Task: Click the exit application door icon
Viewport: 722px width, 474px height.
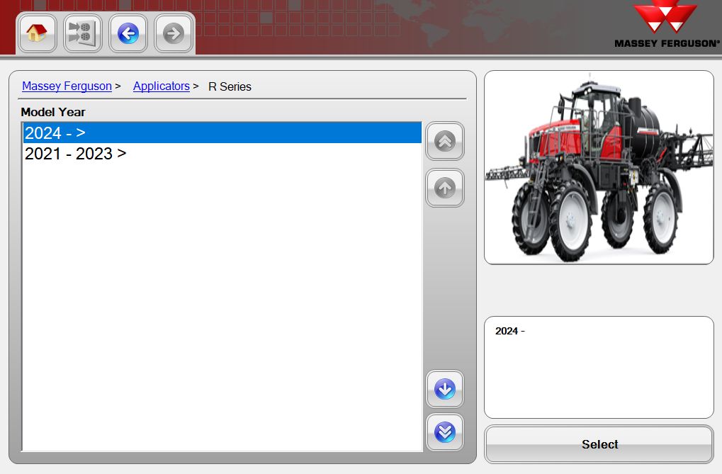Action: point(82,33)
